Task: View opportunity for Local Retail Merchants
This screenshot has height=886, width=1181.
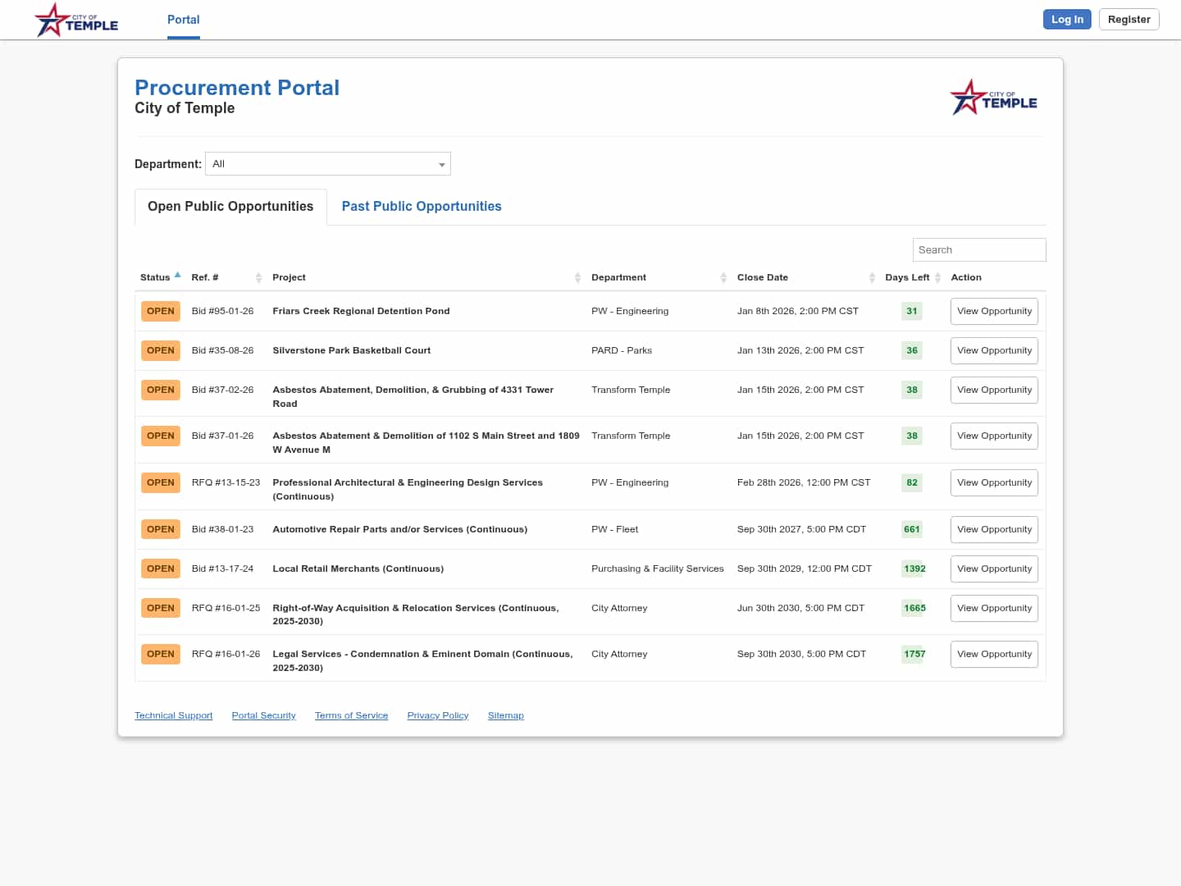Action: [x=994, y=569]
